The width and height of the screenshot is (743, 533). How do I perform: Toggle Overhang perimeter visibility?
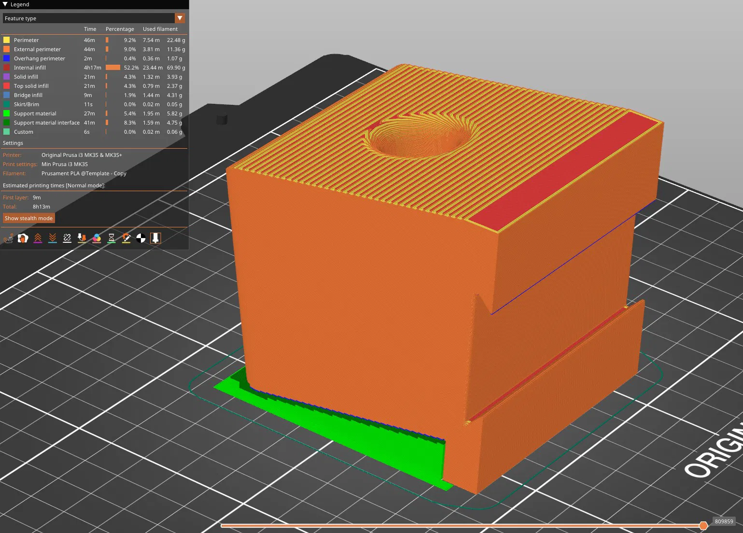tap(94, 58)
